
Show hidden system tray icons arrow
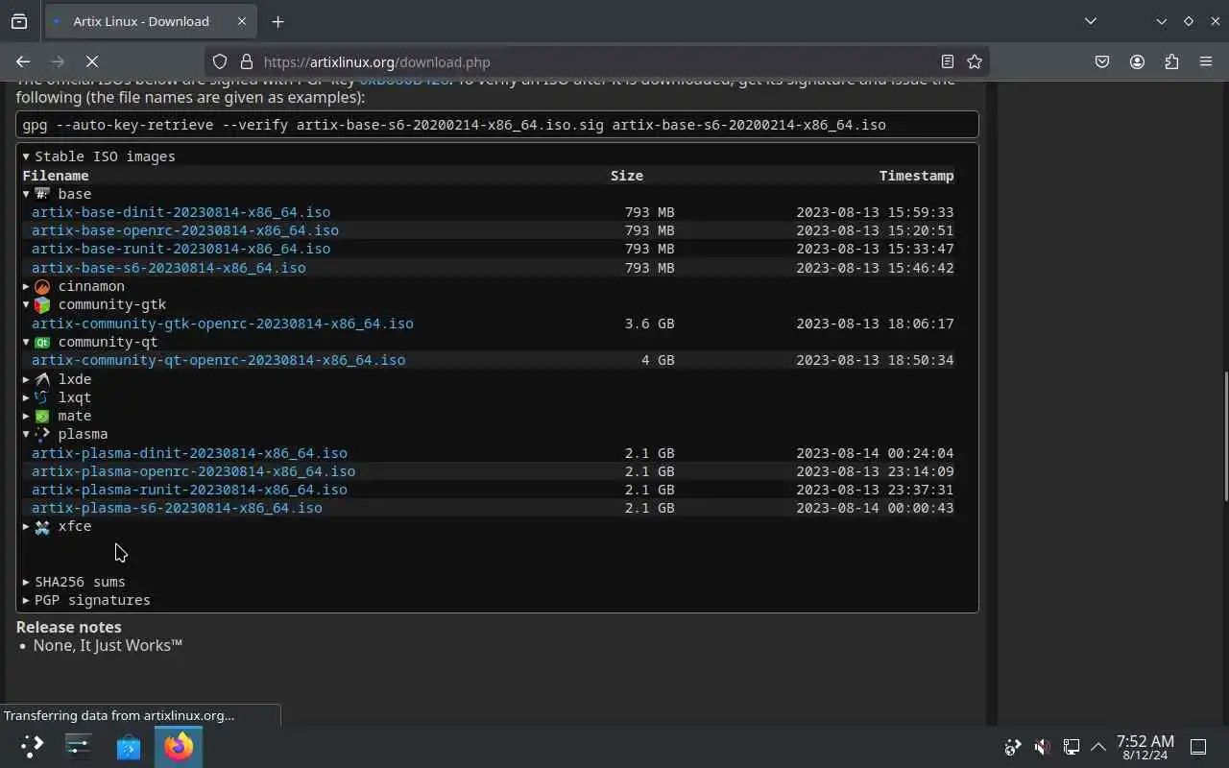tap(1098, 746)
